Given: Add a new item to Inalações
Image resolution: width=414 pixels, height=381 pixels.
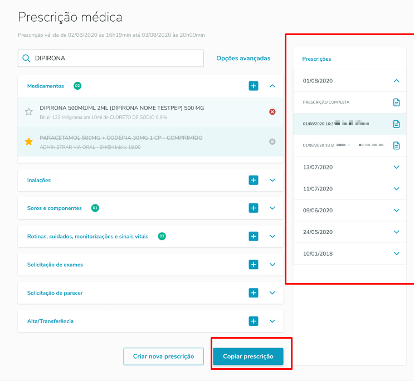Looking at the screenshot, I should pos(254,180).
